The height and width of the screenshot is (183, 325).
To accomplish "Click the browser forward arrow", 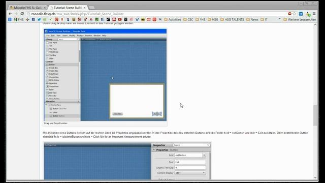I will tap(16, 14).
